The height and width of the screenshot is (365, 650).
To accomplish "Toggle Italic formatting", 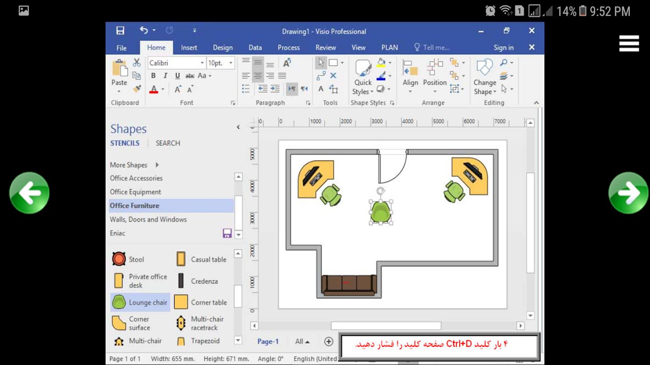I will (165, 76).
